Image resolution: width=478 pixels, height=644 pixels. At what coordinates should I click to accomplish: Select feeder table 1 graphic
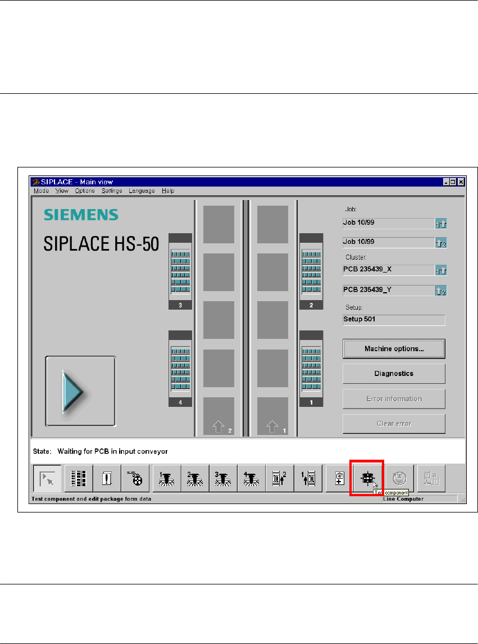311,369
